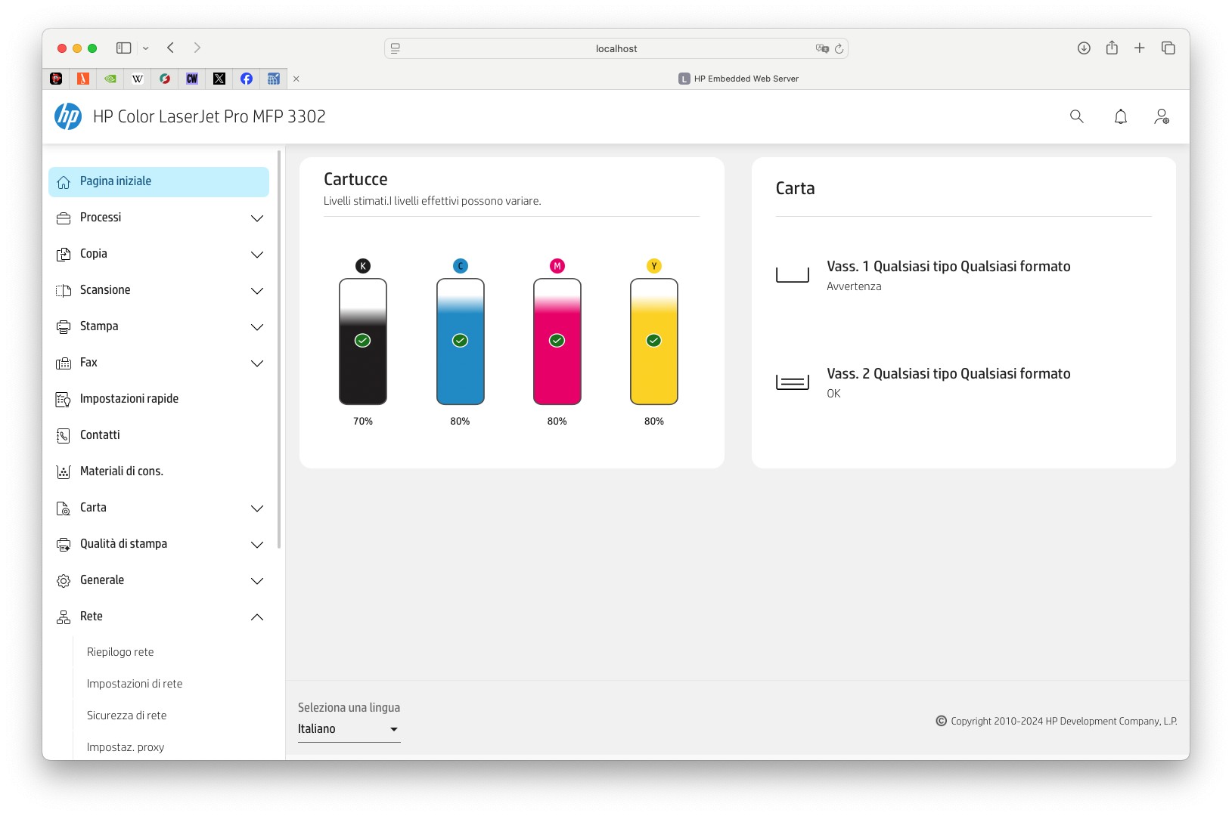Click the Vass. 2 paper tray icon

(x=793, y=382)
